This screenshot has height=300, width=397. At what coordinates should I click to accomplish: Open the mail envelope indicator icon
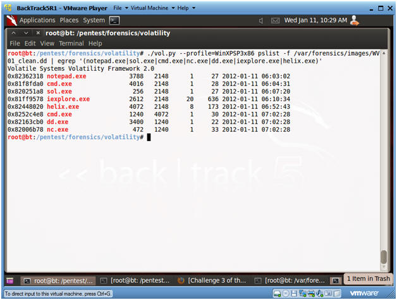tap(275, 20)
